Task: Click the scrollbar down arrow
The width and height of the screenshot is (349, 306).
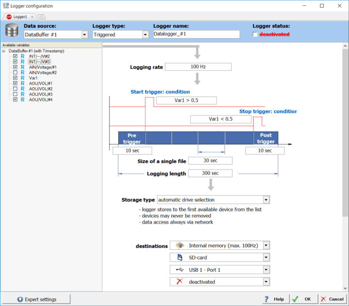Action: [x=345, y=289]
